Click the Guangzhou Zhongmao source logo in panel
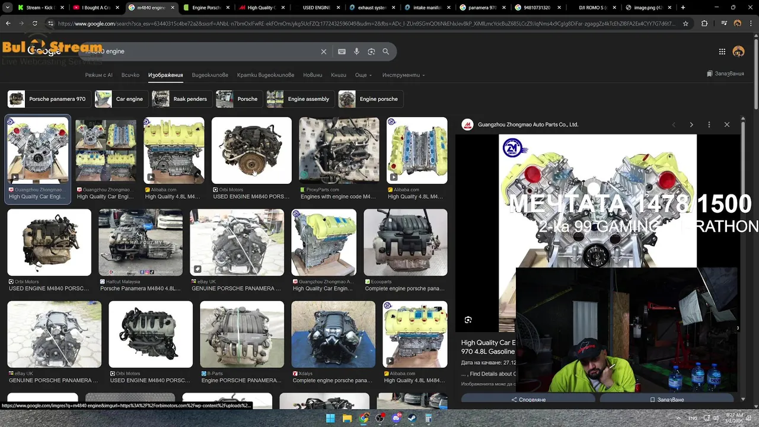The image size is (759, 427). coord(468,125)
